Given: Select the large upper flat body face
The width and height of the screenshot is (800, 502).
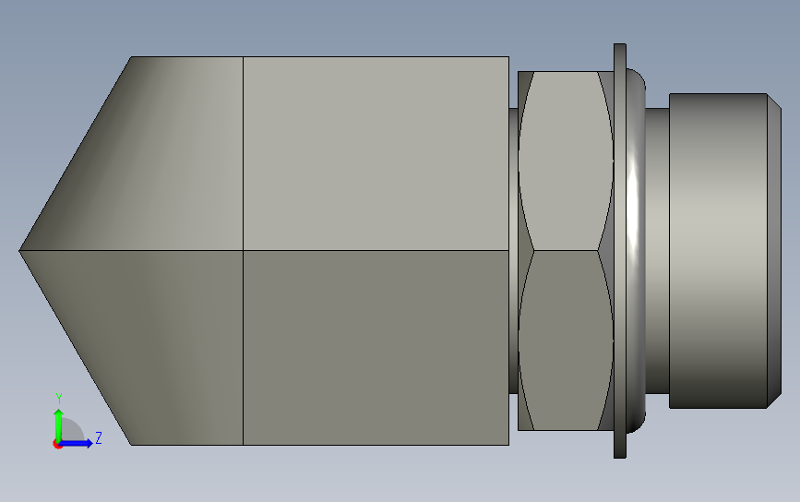Looking at the screenshot, I should pyautogui.click(x=376, y=153).
